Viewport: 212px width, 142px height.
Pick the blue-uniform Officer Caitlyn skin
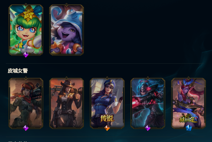pyautogui.click(x=107, y=103)
